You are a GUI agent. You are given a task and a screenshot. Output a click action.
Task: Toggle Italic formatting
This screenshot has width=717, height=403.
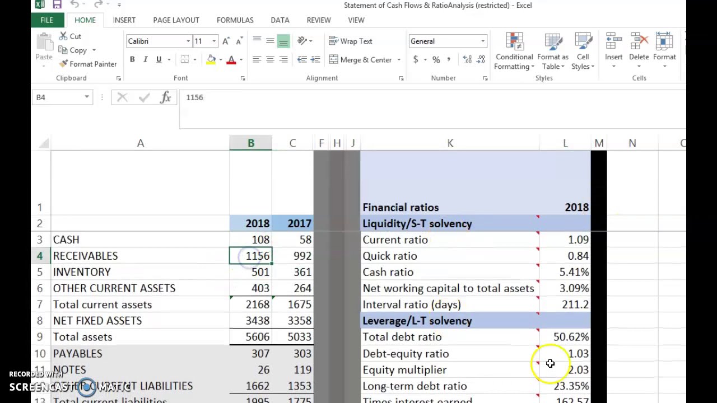click(x=146, y=59)
